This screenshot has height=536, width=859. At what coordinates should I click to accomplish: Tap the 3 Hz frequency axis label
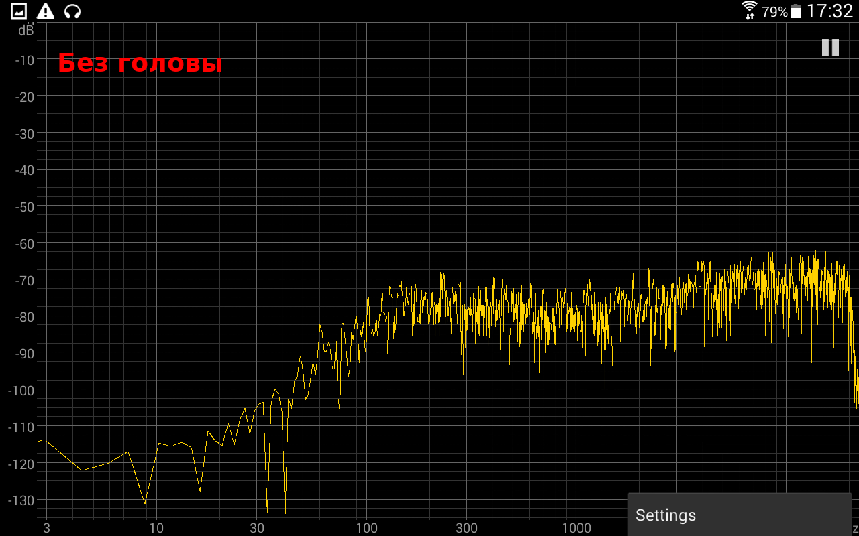coord(46,528)
